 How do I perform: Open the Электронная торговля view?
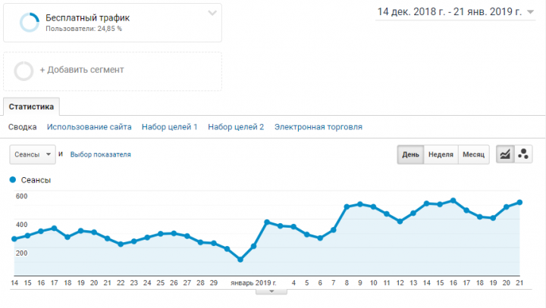318,127
